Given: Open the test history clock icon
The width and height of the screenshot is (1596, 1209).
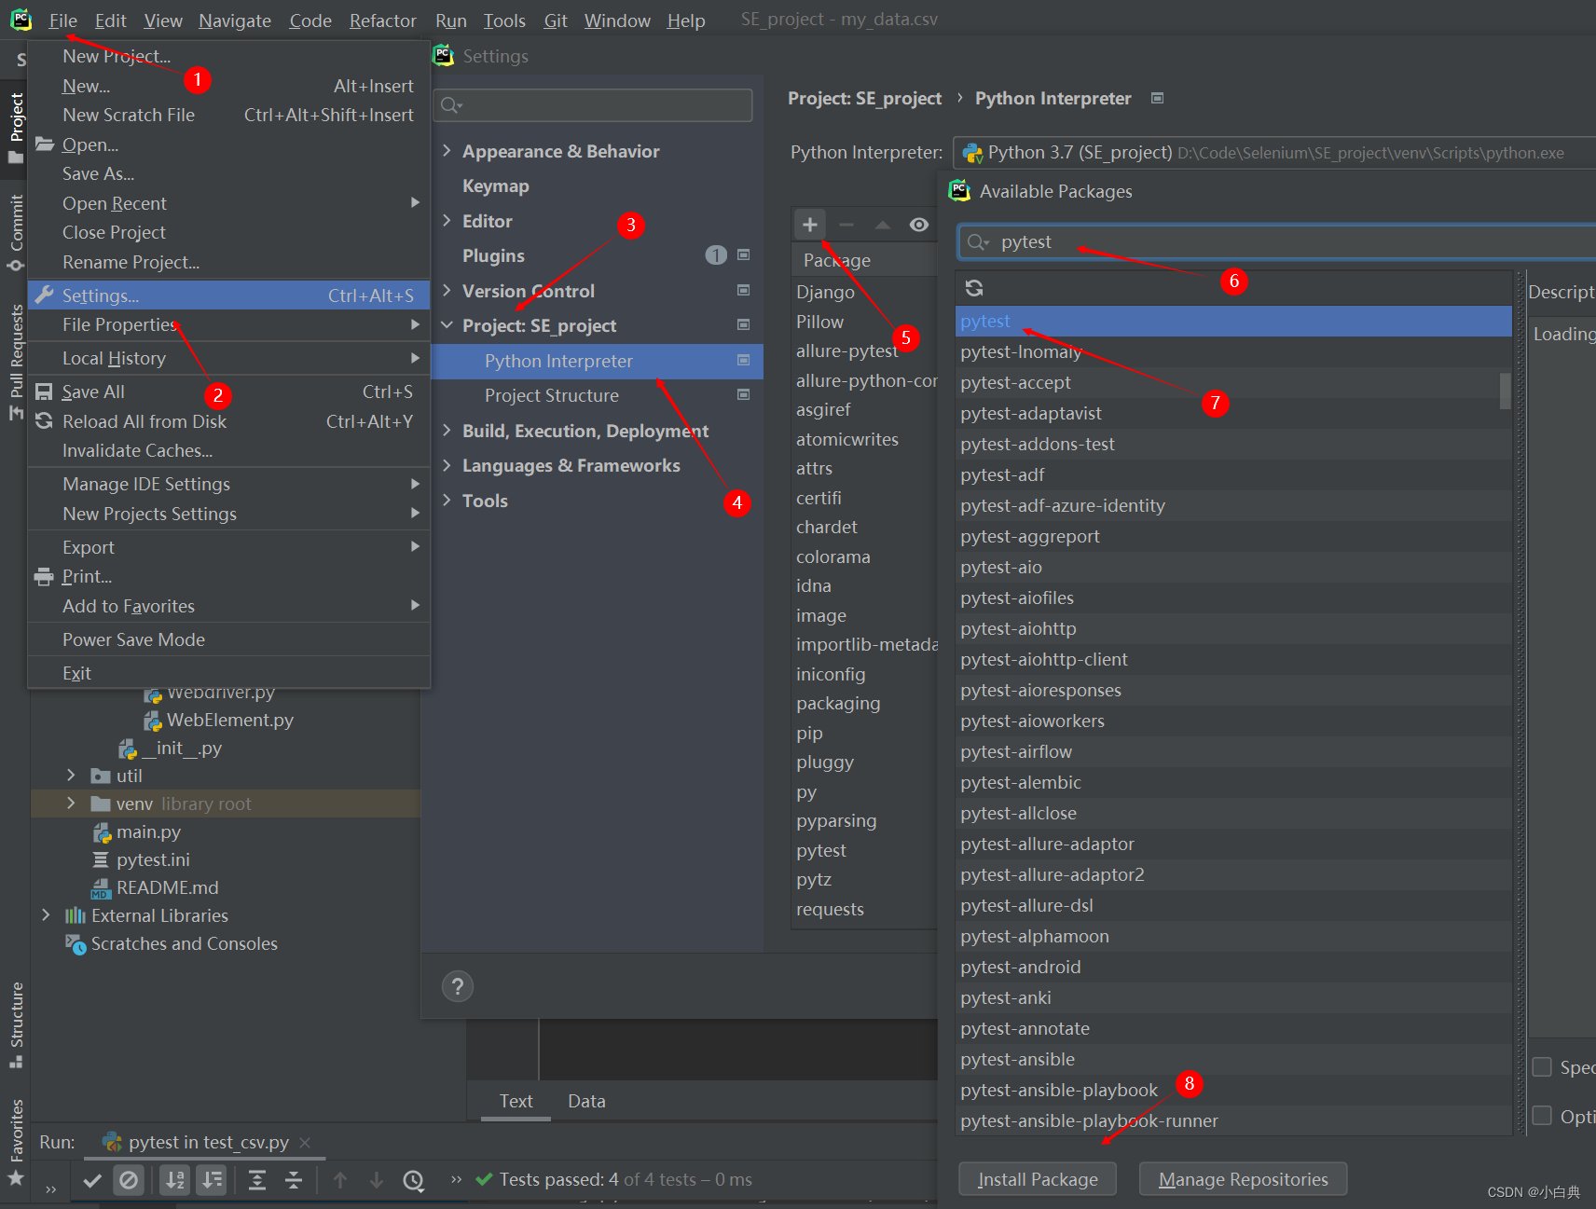Looking at the screenshot, I should pos(413,1180).
